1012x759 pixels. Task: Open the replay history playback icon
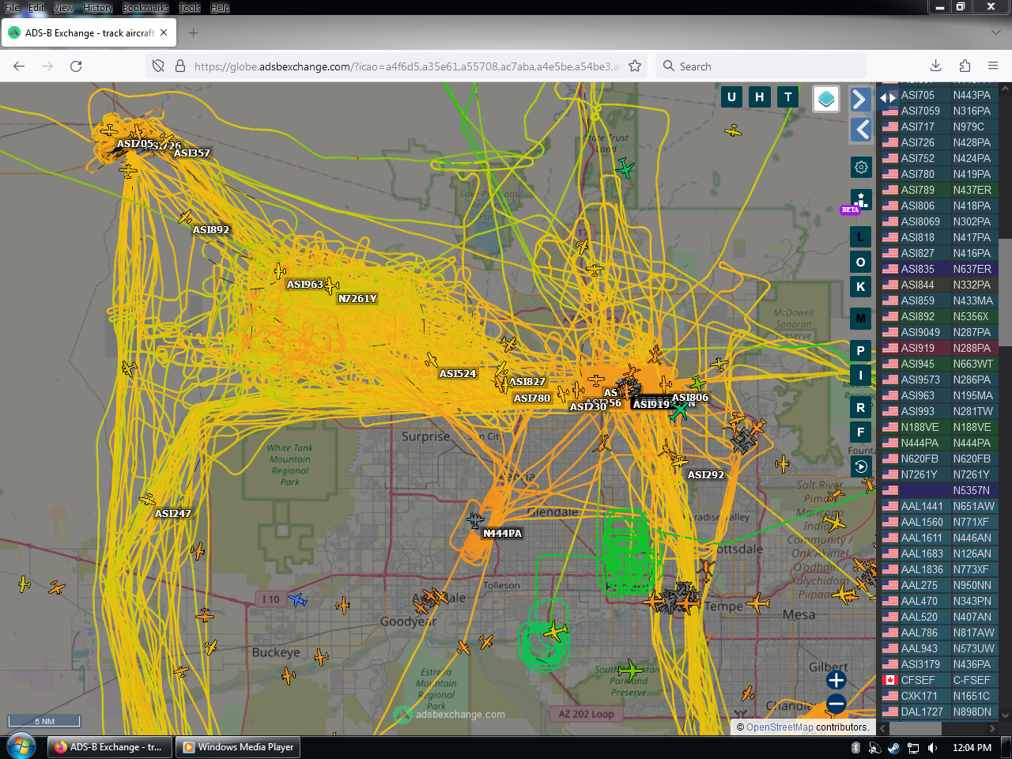861,466
